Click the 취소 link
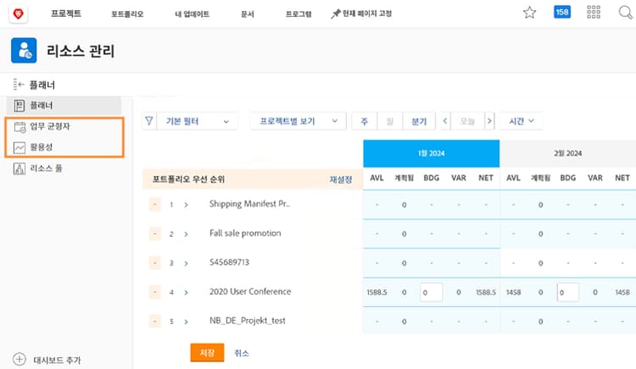Image resolution: width=636 pixels, height=369 pixels. tap(242, 353)
